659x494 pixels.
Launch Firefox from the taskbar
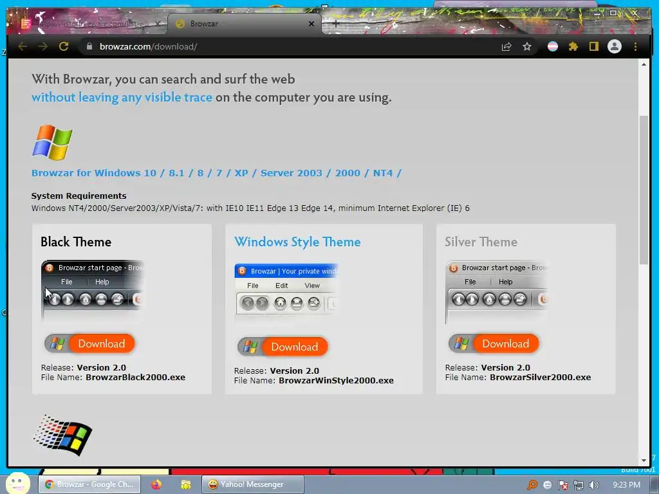click(x=156, y=485)
